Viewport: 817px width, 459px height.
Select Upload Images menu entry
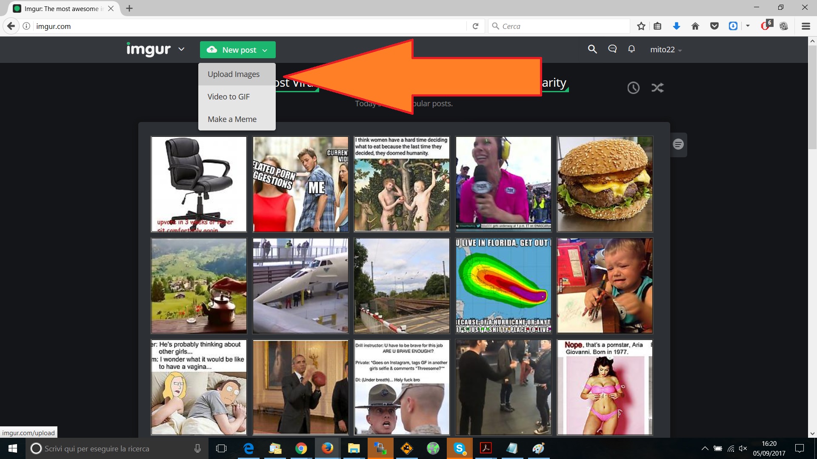(237, 74)
